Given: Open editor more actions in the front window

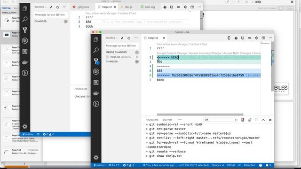Looking at the screenshot, I should tap(270, 38).
